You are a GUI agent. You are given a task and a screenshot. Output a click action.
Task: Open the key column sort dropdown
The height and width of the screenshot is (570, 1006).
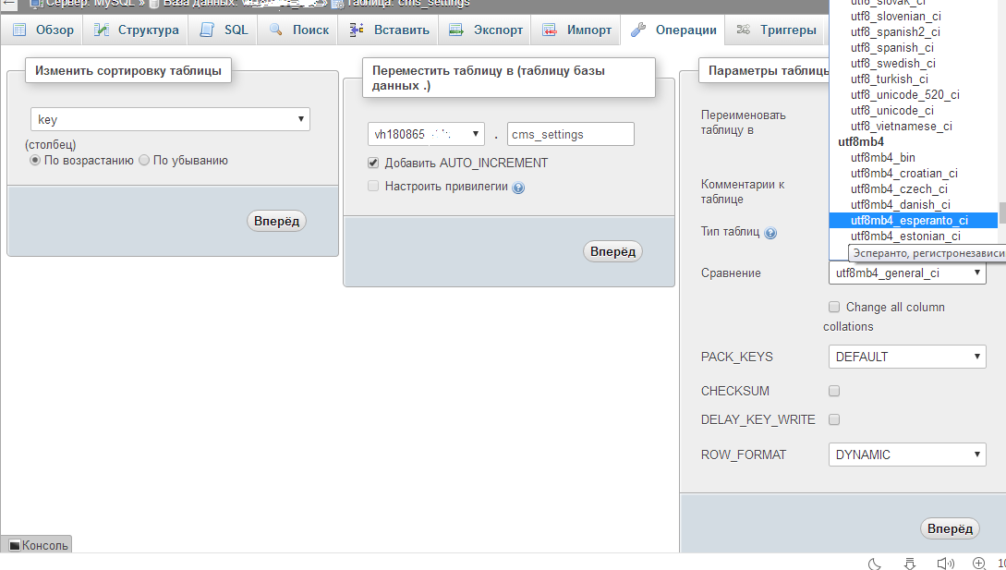point(170,119)
